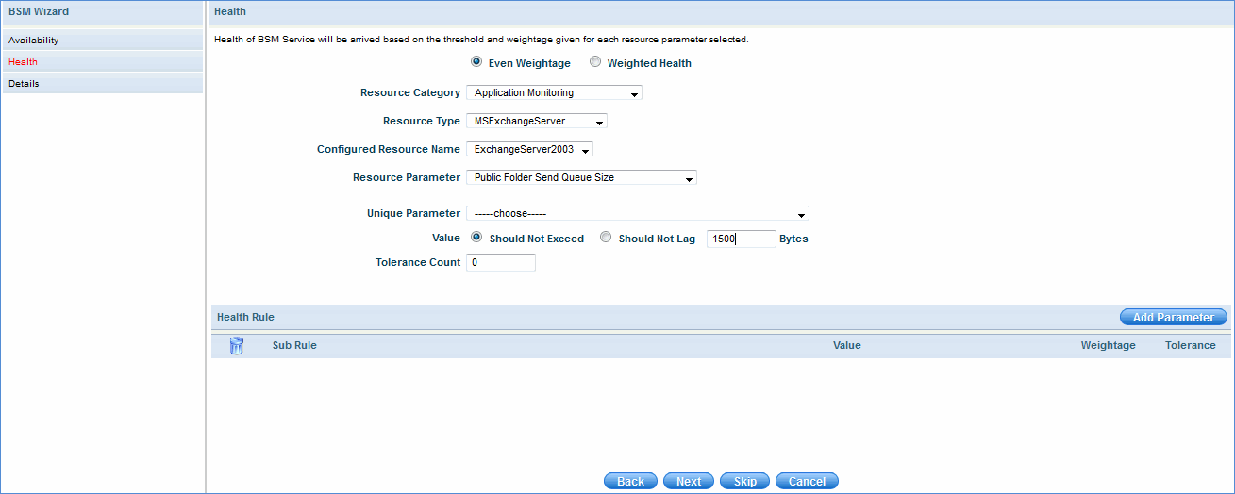Image resolution: width=1235 pixels, height=494 pixels.
Task: Choose the Should Not Exceed option
Action: coord(476,238)
